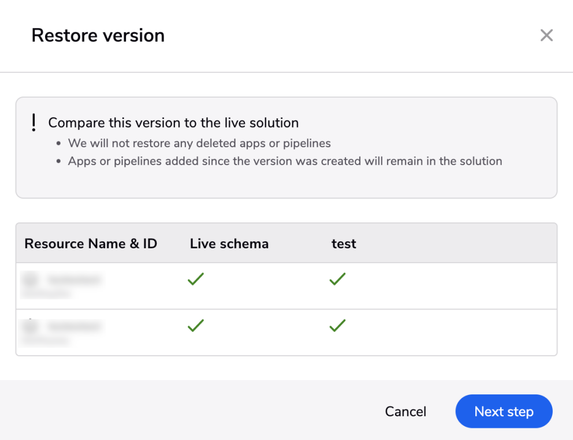Click the first row's test column checkmark
The height and width of the screenshot is (440, 573).
(x=337, y=279)
